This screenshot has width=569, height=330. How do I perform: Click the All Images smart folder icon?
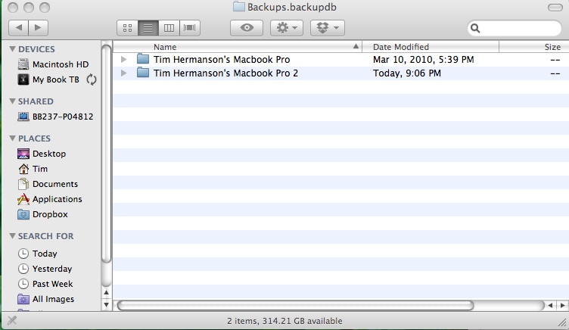pyautogui.click(x=23, y=299)
